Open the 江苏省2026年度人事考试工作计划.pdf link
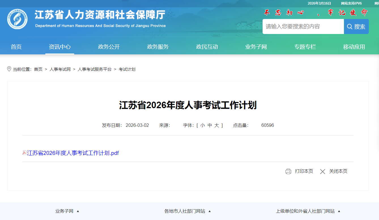 73,153
